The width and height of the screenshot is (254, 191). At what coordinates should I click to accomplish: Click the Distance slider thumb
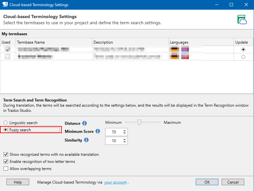(x=139, y=122)
